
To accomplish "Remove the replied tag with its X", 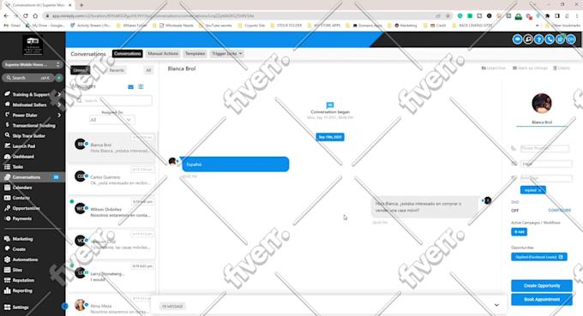I will pyautogui.click(x=540, y=190).
